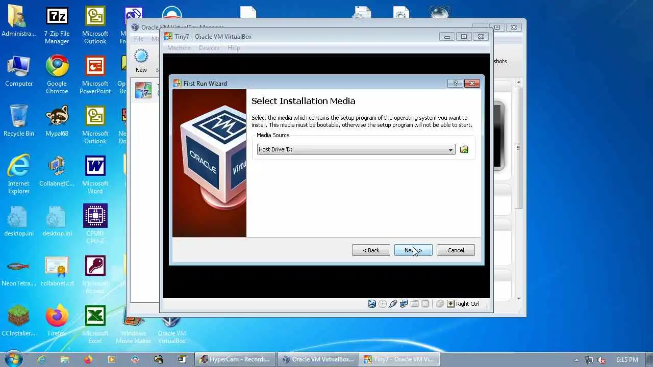The height and width of the screenshot is (367, 653).
Task: Open Windows Start menu orb
Action: tap(13, 359)
